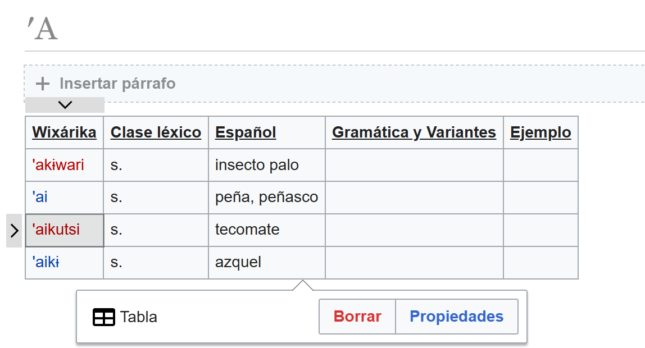Open the 'aikɨ link
The height and width of the screenshot is (348, 645).
46,262
